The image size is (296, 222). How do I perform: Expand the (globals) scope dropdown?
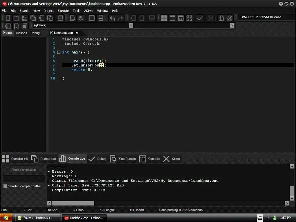coord(131,25)
